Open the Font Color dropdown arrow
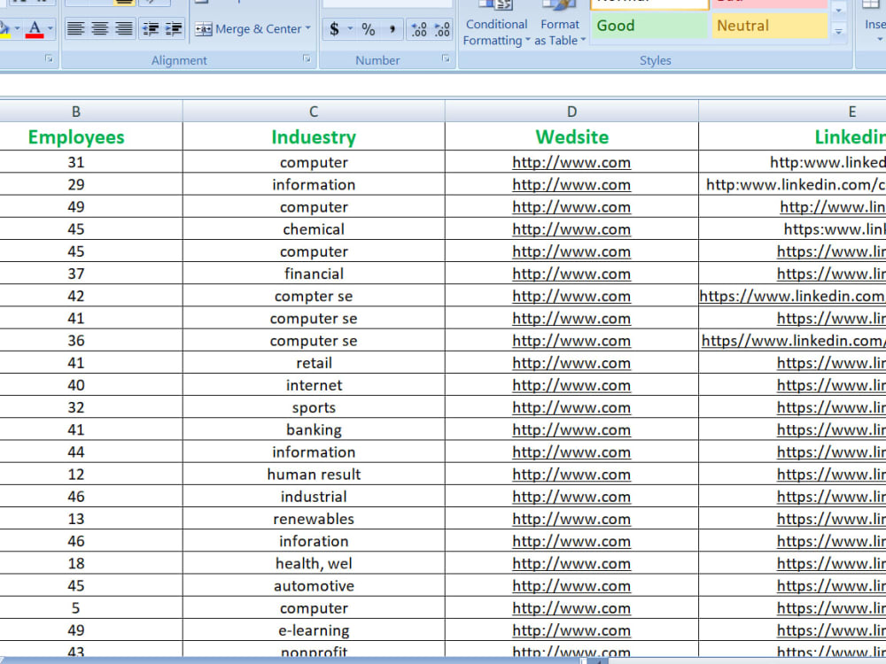 tap(51, 28)
